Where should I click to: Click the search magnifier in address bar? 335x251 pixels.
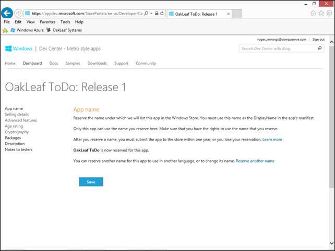146,13
